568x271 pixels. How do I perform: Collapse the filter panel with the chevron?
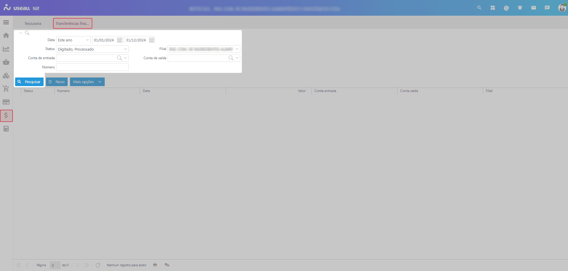[x=20, y=33]
